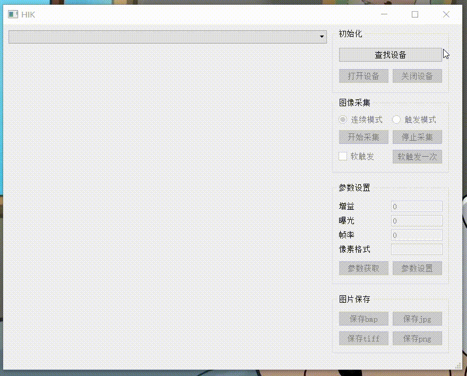The image size is (467, 376).
Task: Open the device selection dropdown
Action: 322,37
